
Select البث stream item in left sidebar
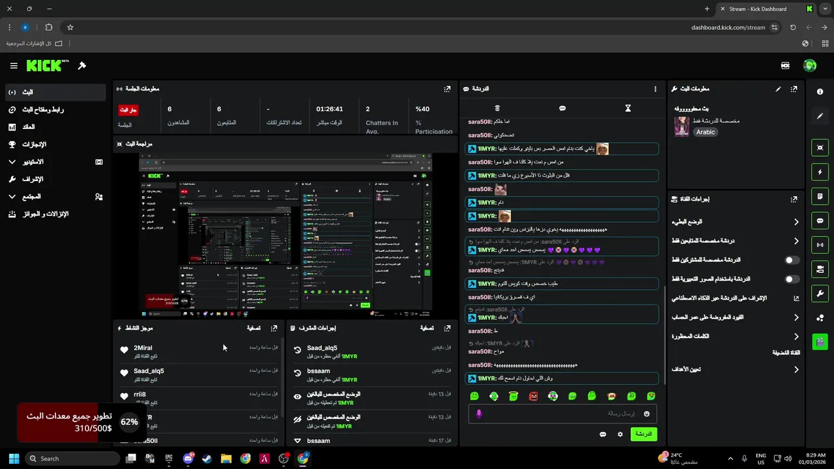55,92
